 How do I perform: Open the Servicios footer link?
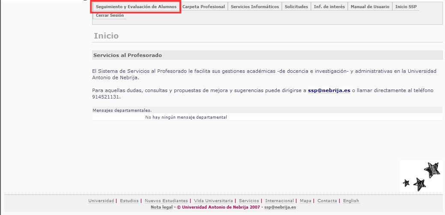(249, 201)
